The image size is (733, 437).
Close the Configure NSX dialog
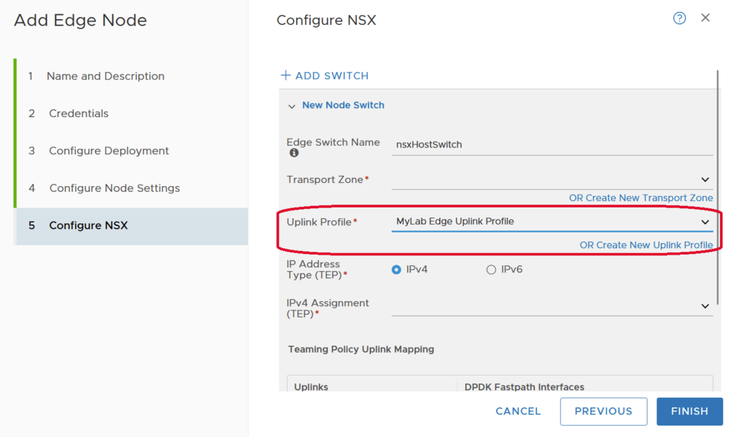[705, 18]
